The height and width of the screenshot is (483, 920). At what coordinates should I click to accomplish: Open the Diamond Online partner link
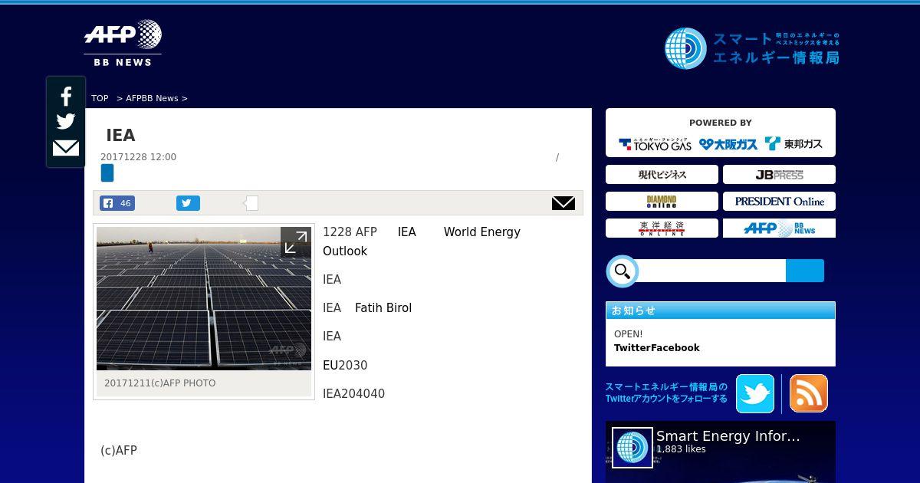tap(662, 202)
